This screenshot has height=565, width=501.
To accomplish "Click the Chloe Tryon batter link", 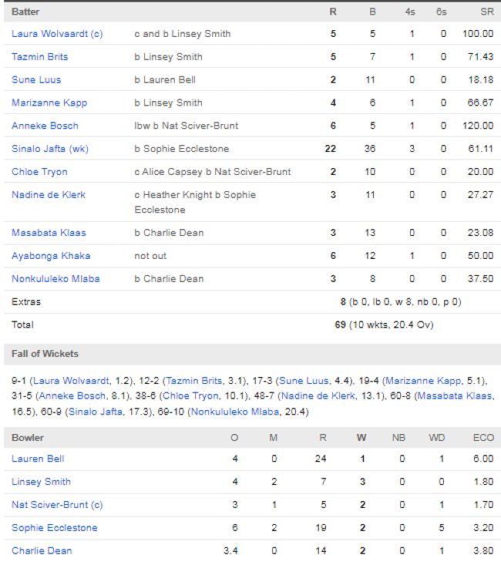I will [x=39, y=172].
